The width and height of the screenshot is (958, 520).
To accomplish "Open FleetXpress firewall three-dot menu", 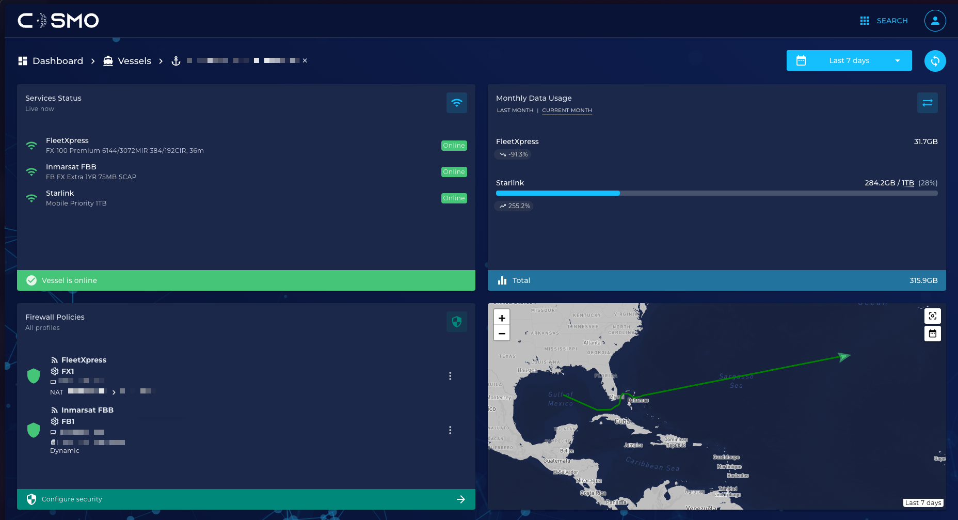I will [450, 376].
